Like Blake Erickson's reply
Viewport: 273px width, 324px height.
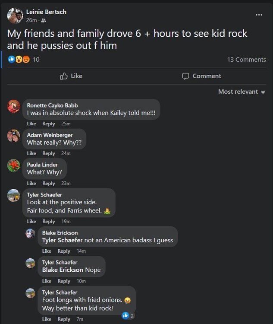pos(47,251)
